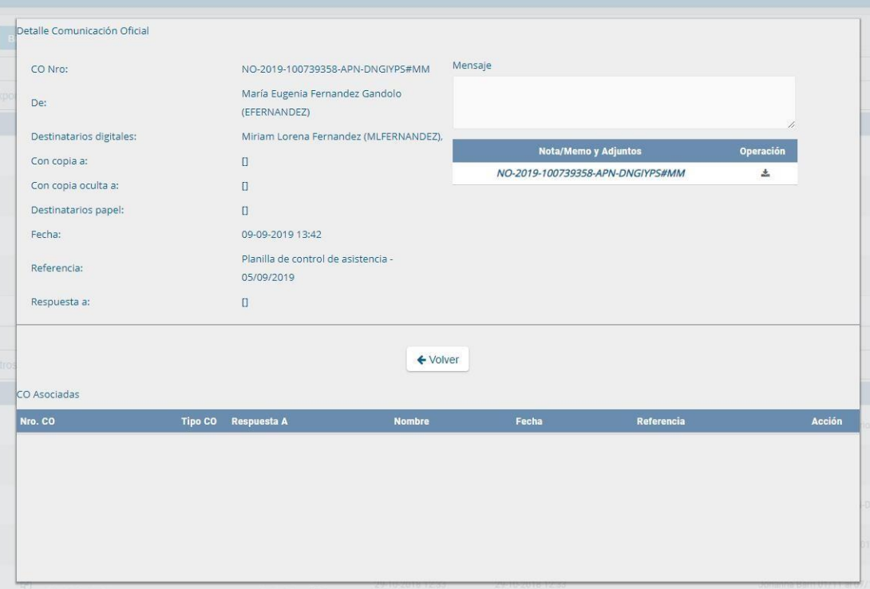Click the Nota/Memo y Adjuntos column header
The image size is (870, 589).
(x=591, y=151)
